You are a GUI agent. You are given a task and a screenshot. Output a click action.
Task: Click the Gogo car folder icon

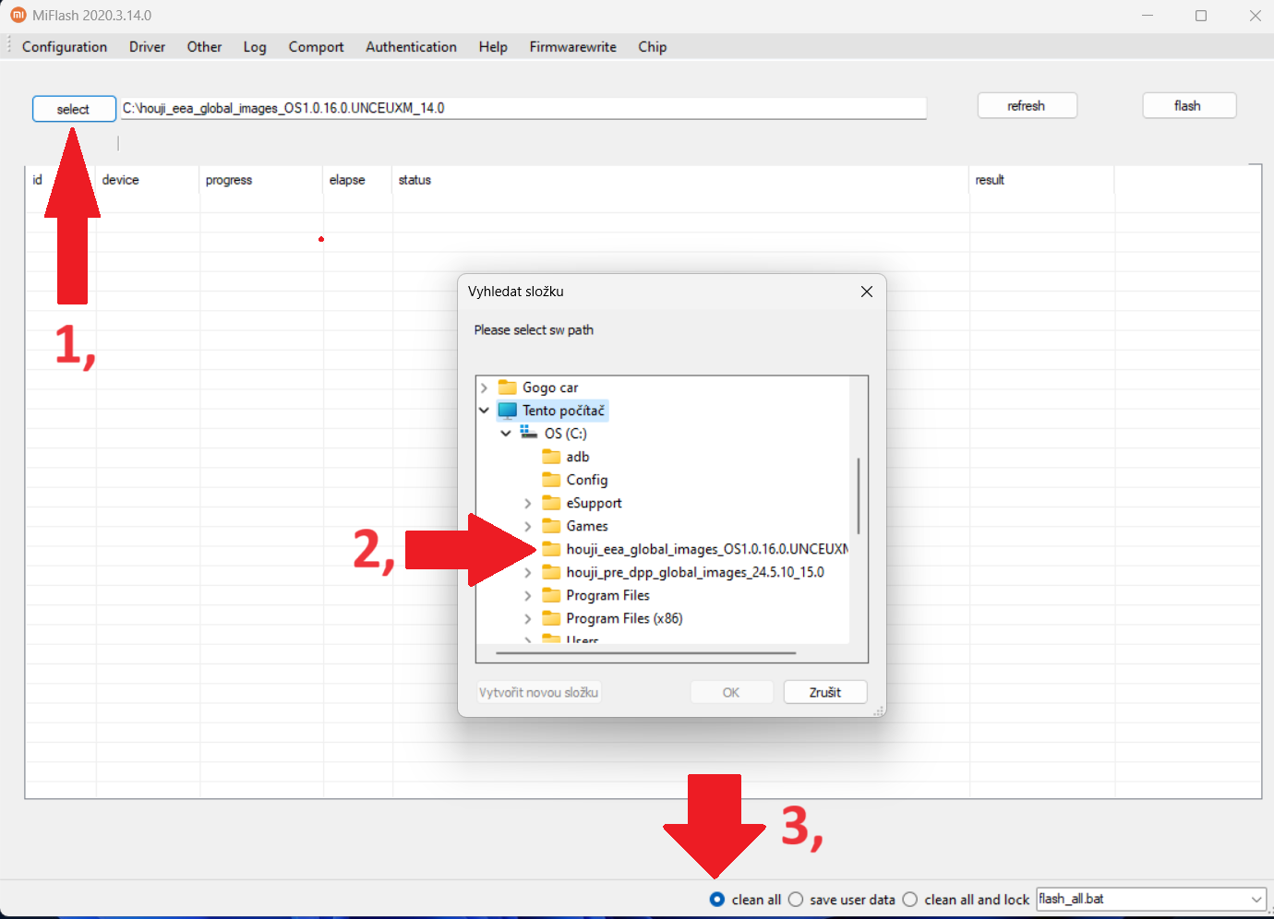pyautogui.click(x=508, y=388)
